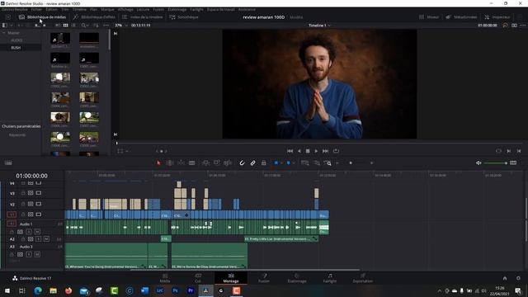Mute audio using the speaker icon
528x297 pixels.
click(478, 163)
